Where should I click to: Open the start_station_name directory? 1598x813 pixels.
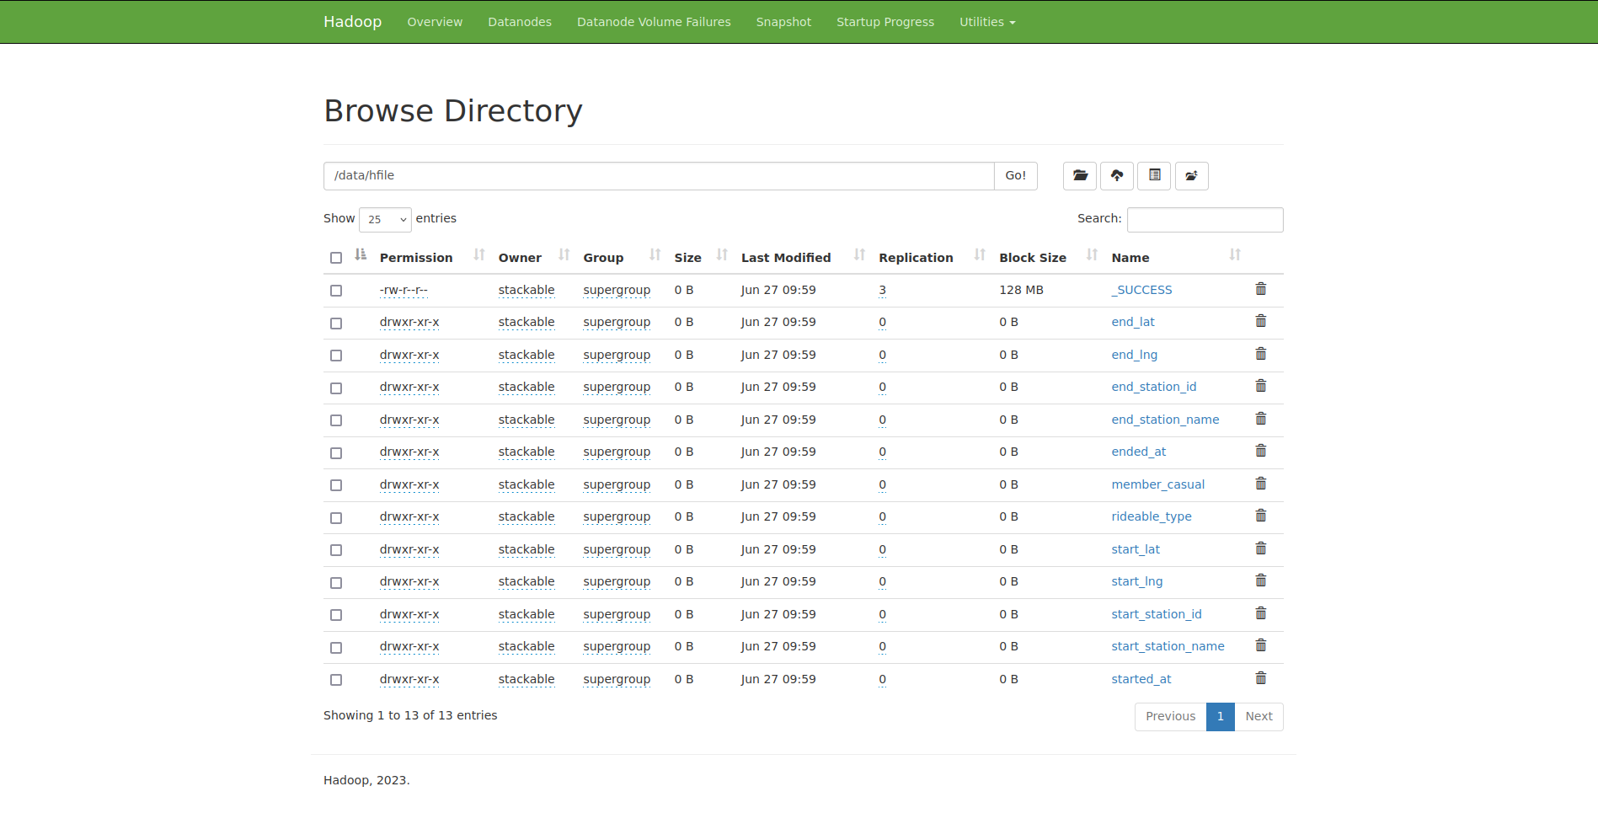(x=1168, y=645)
